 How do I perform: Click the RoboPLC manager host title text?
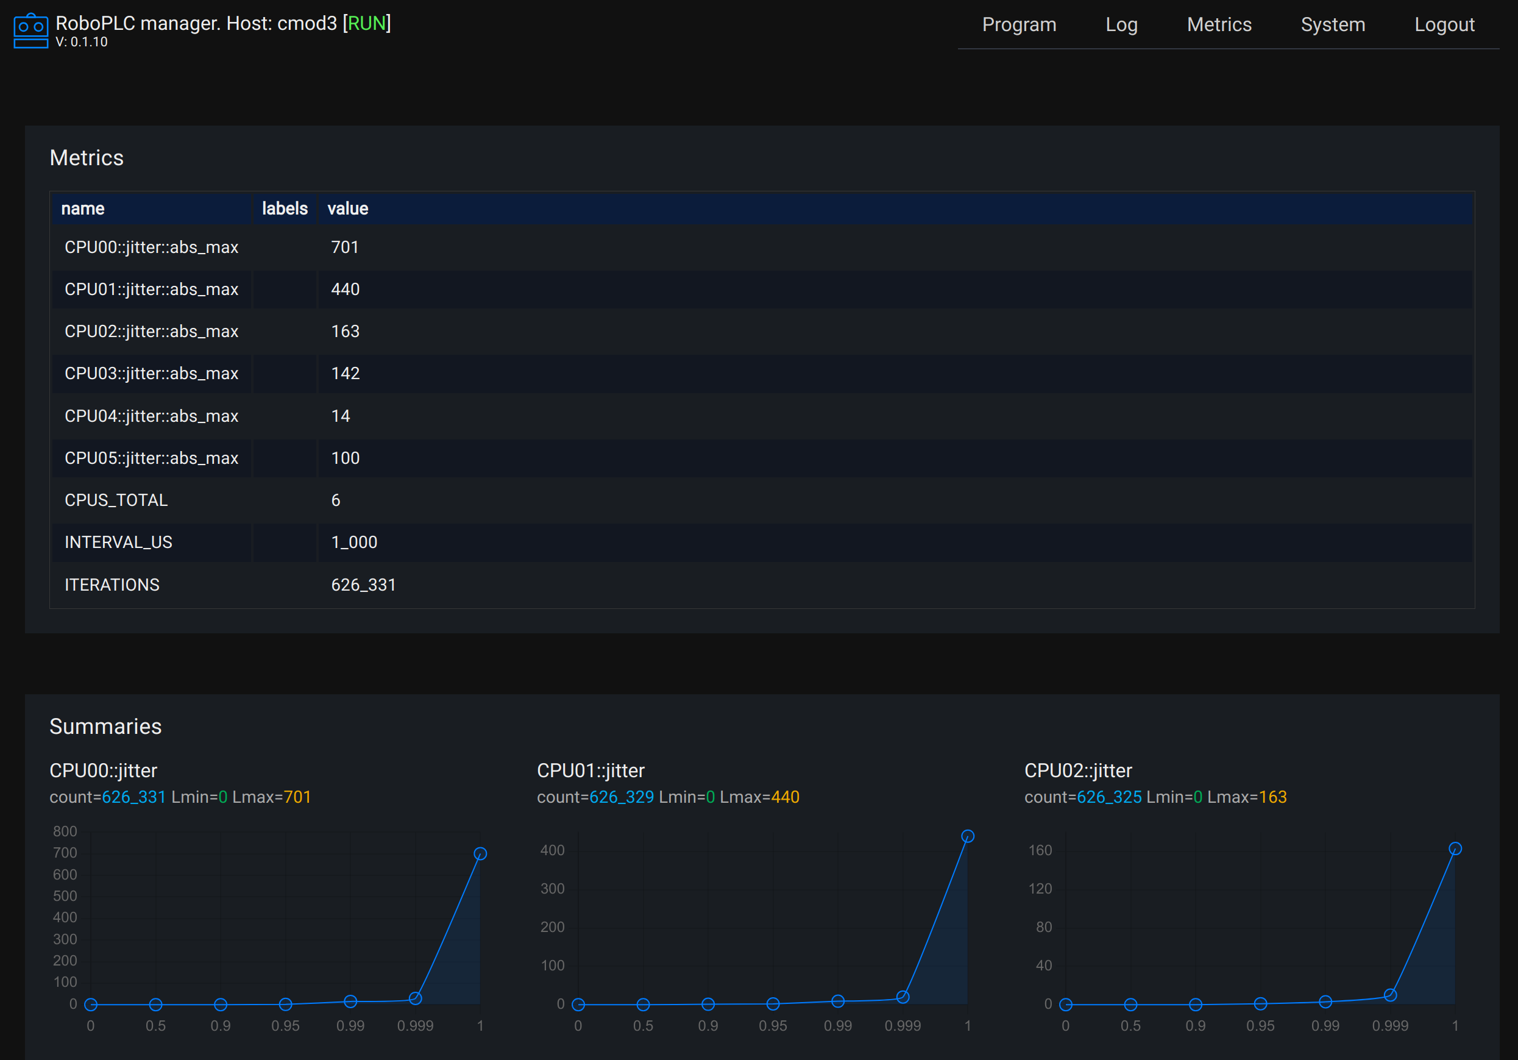[223, 23]
